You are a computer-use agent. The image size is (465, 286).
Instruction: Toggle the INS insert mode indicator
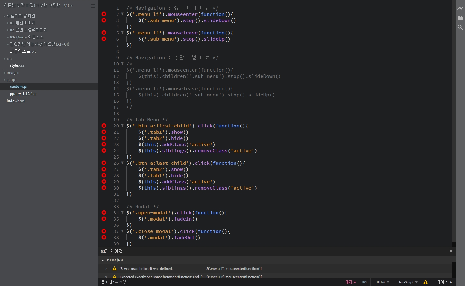[x=365, y=282]
